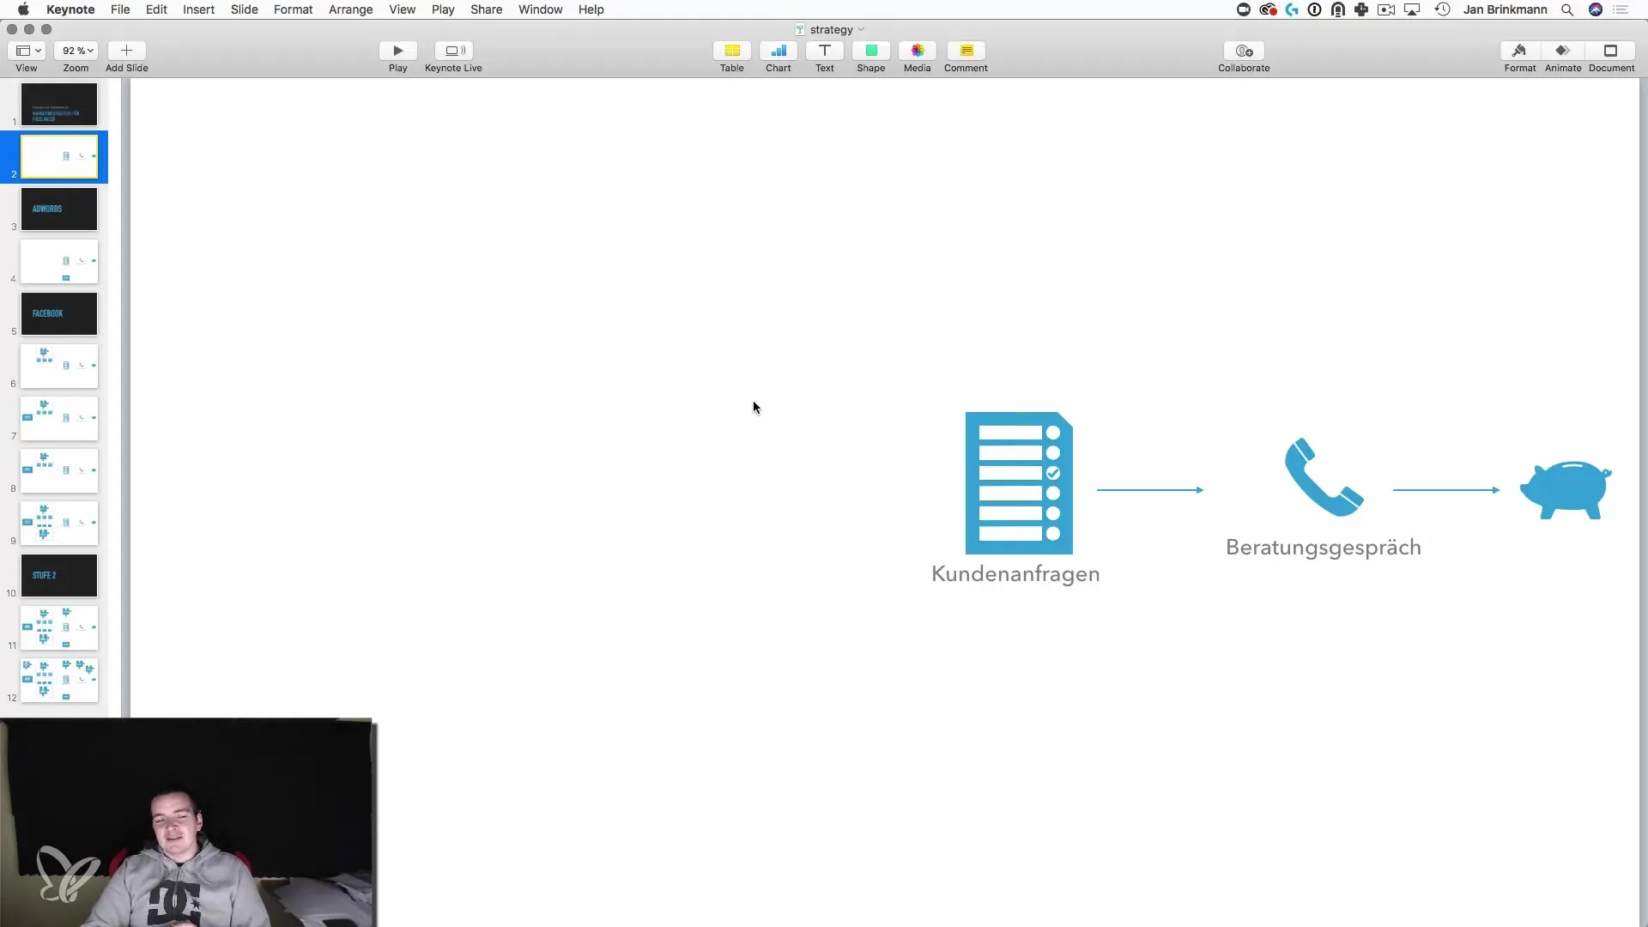Open Time Machine menu bar icon
1648x927 pixels.
click(x=1443, y=9)
